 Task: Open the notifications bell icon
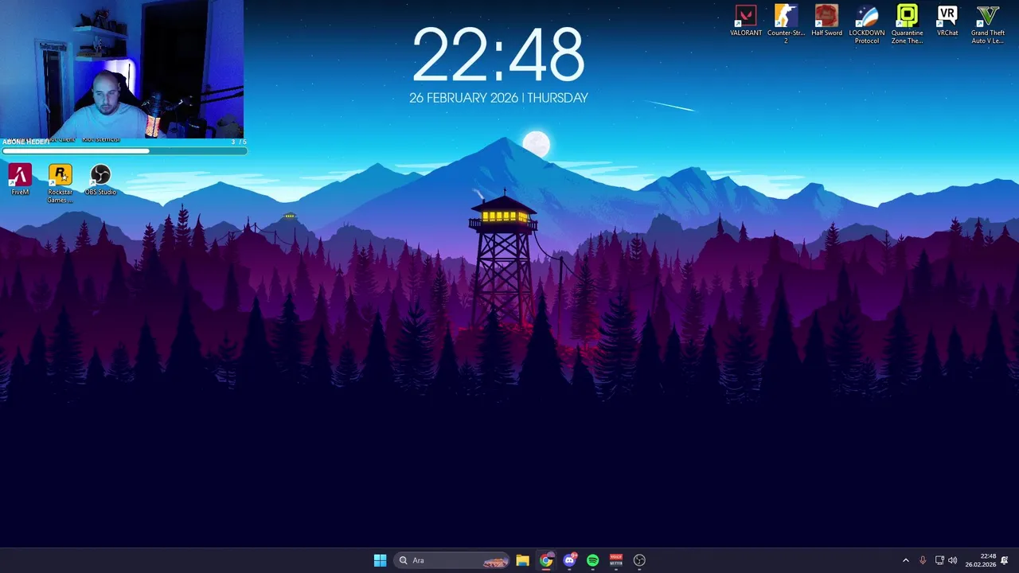(x=1005, y=560)
